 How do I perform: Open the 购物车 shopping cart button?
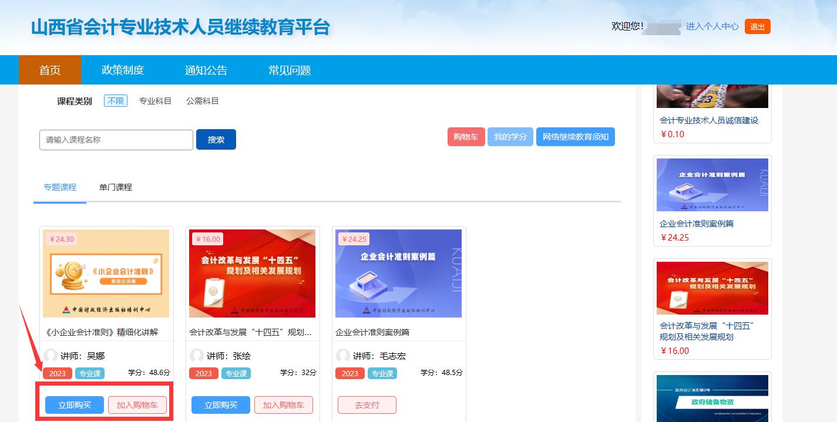pyautogui.click(x=466, y=137)
